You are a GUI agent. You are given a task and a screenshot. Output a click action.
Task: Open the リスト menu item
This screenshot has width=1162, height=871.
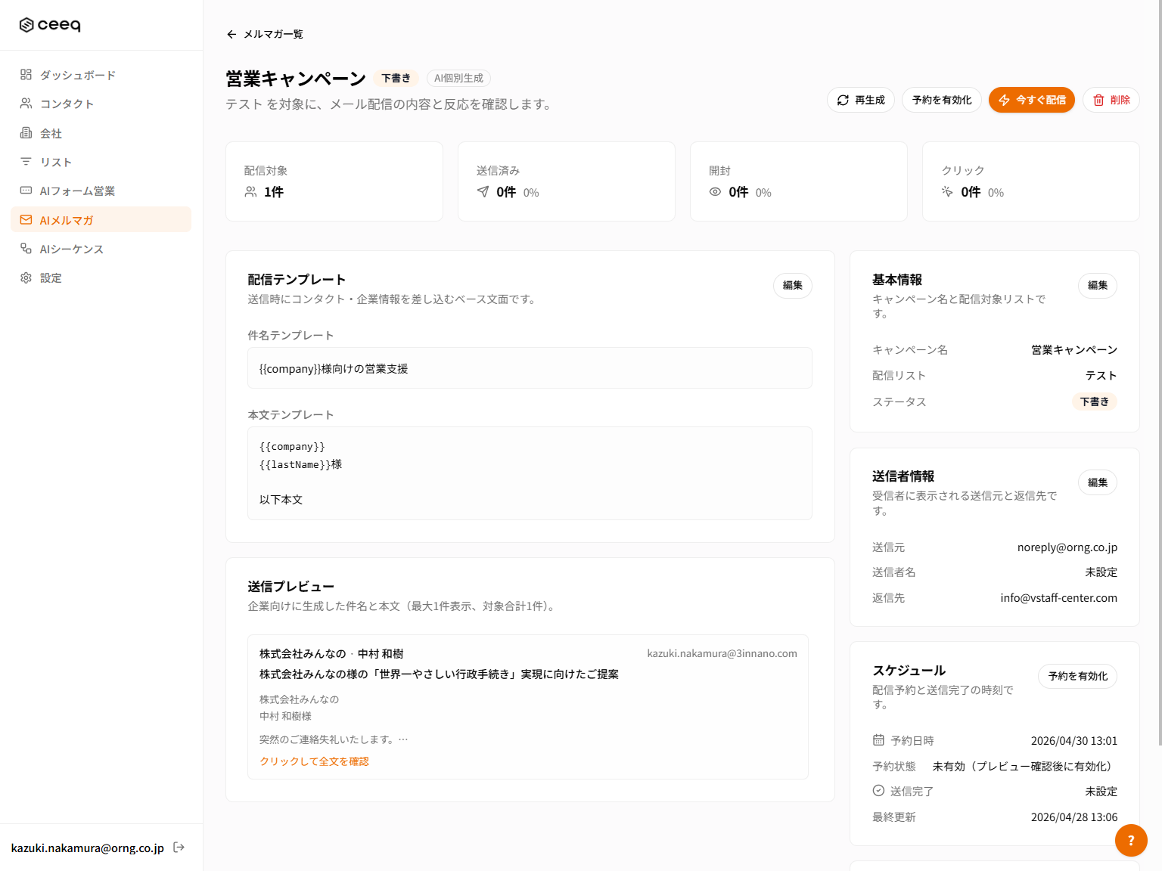[101, 162]
